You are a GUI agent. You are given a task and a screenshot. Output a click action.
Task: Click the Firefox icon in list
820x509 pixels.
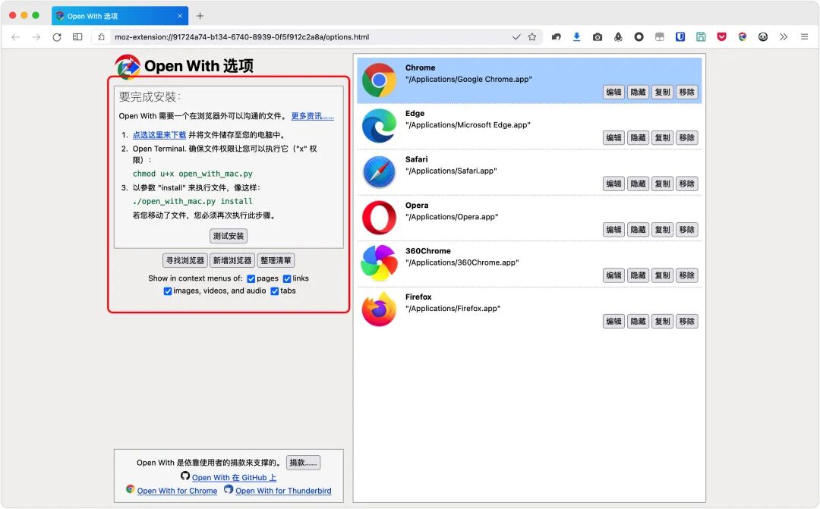click(379, 309)
